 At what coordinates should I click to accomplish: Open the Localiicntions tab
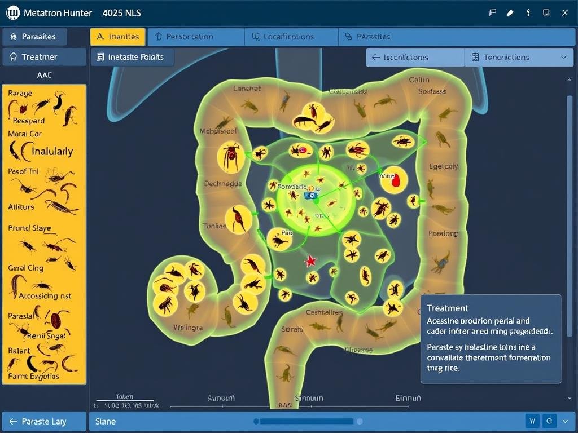(x=291, y=37)
